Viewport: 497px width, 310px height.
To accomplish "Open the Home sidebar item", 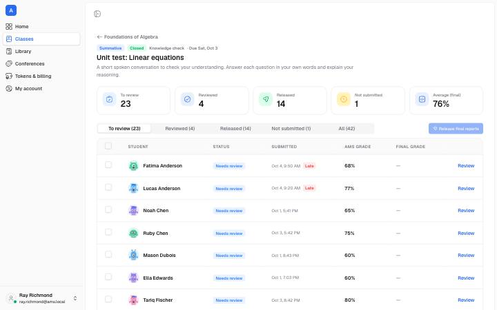I will (x=41, y=27).
